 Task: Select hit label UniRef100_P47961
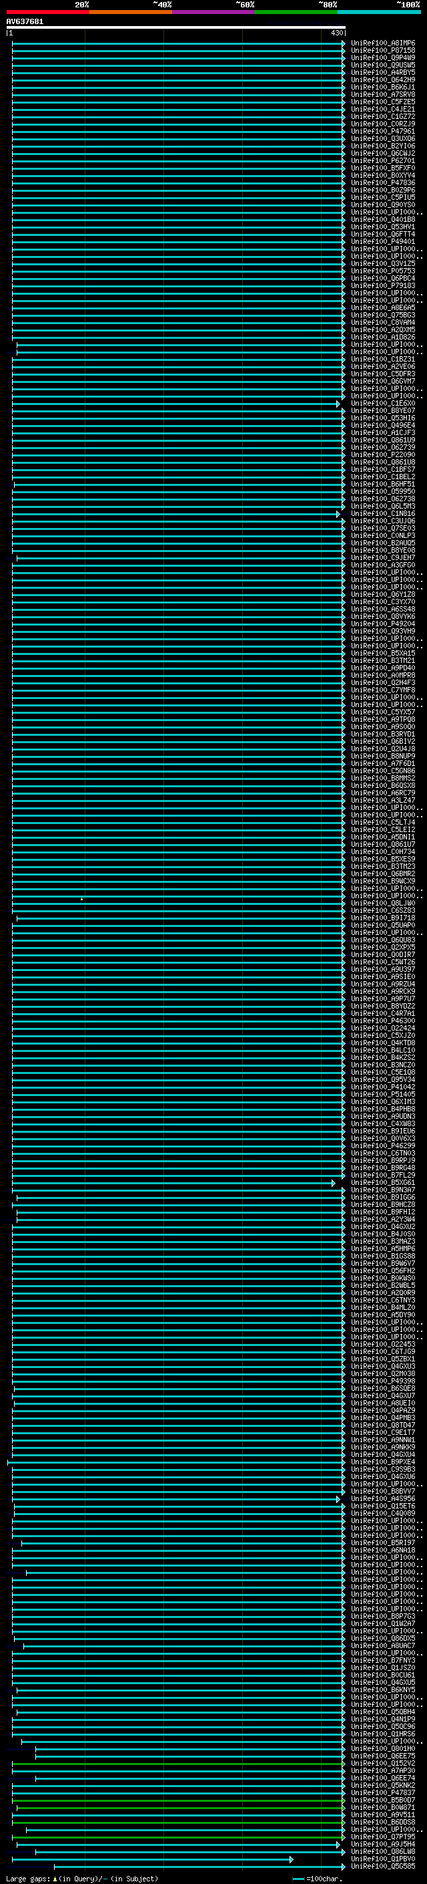[x=383, y=132]
